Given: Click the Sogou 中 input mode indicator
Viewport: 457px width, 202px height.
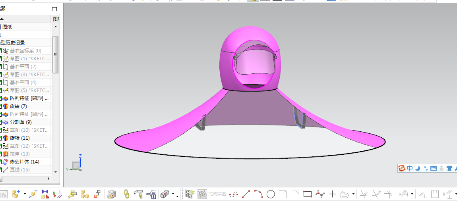Looking at the screenshot, I should 410,168.
